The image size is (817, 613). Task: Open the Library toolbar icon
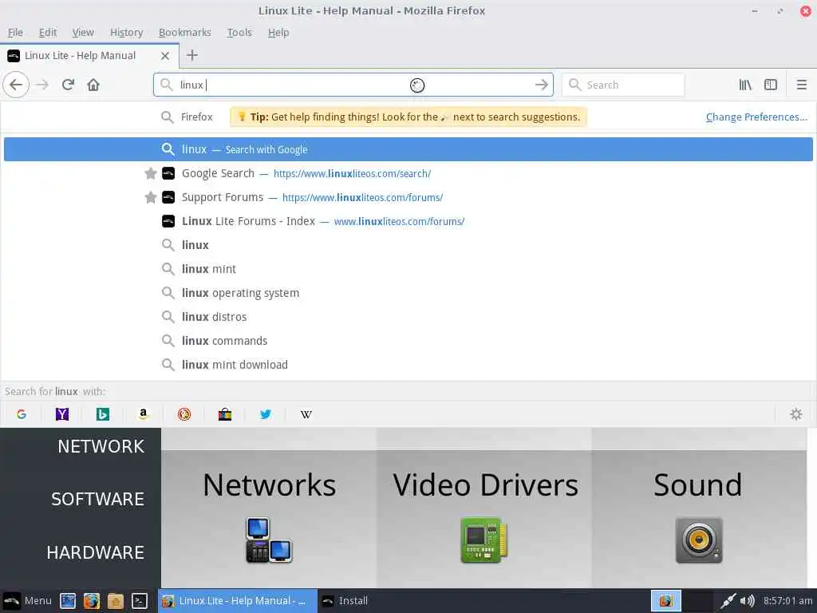pos(745,85)
